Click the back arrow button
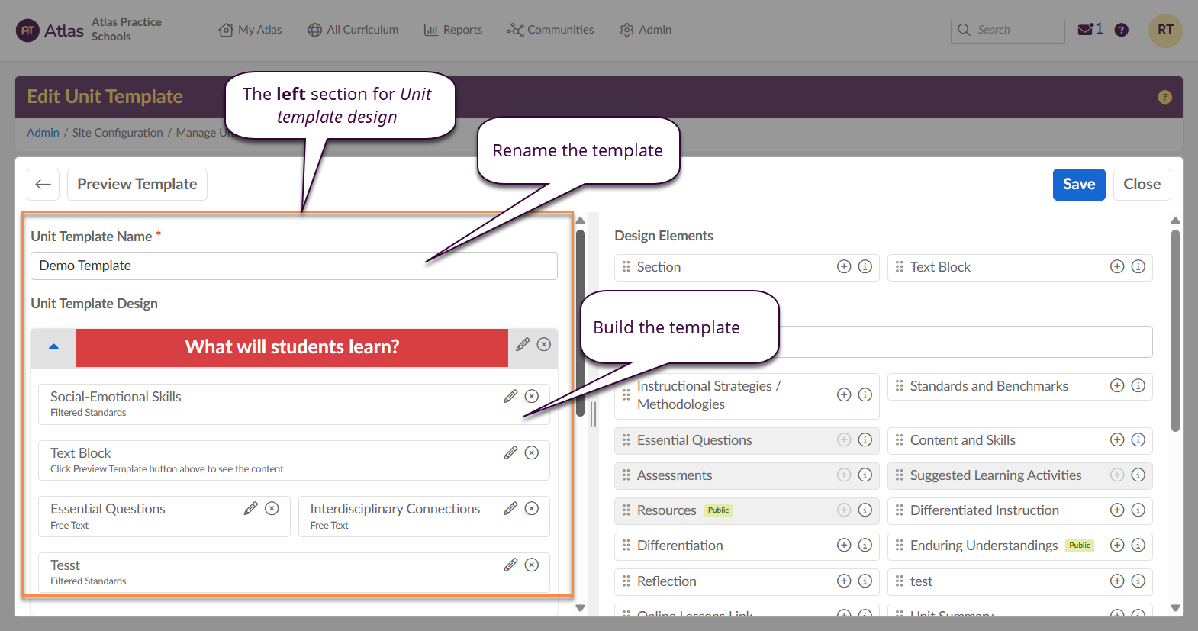Screen dimensions: 1198x631 tap(43, 185)
